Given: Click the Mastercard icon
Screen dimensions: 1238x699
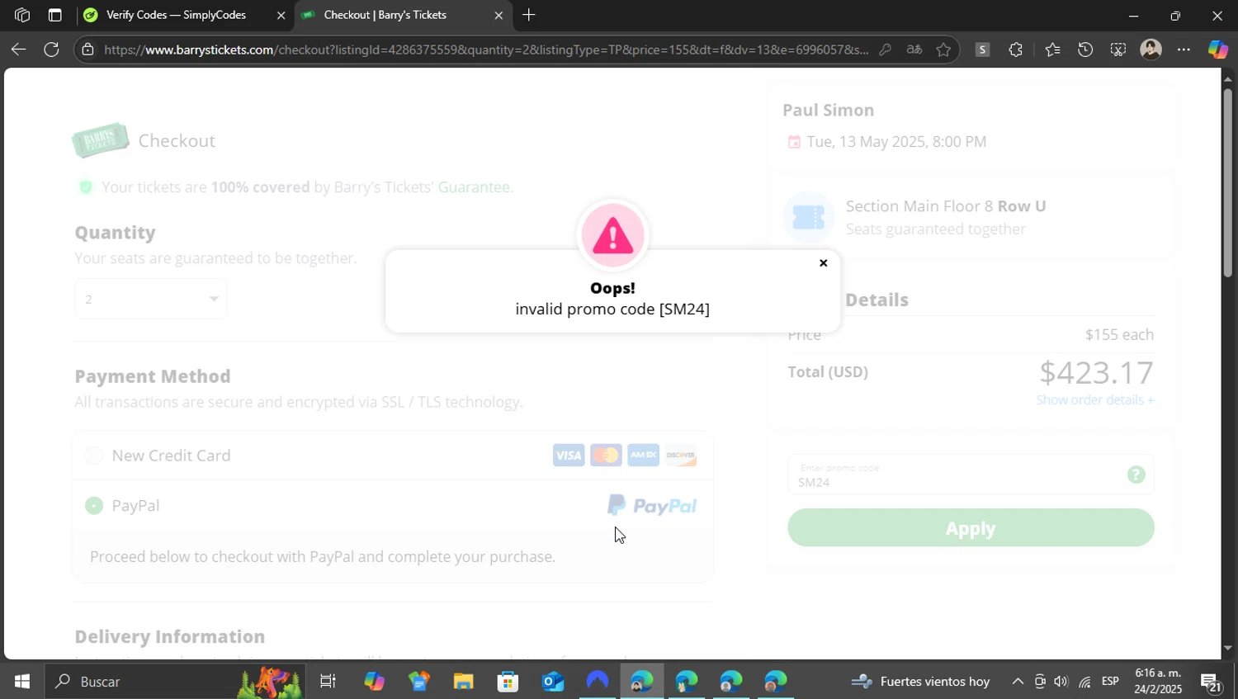Looking at the screenshot, I should 606,456.
